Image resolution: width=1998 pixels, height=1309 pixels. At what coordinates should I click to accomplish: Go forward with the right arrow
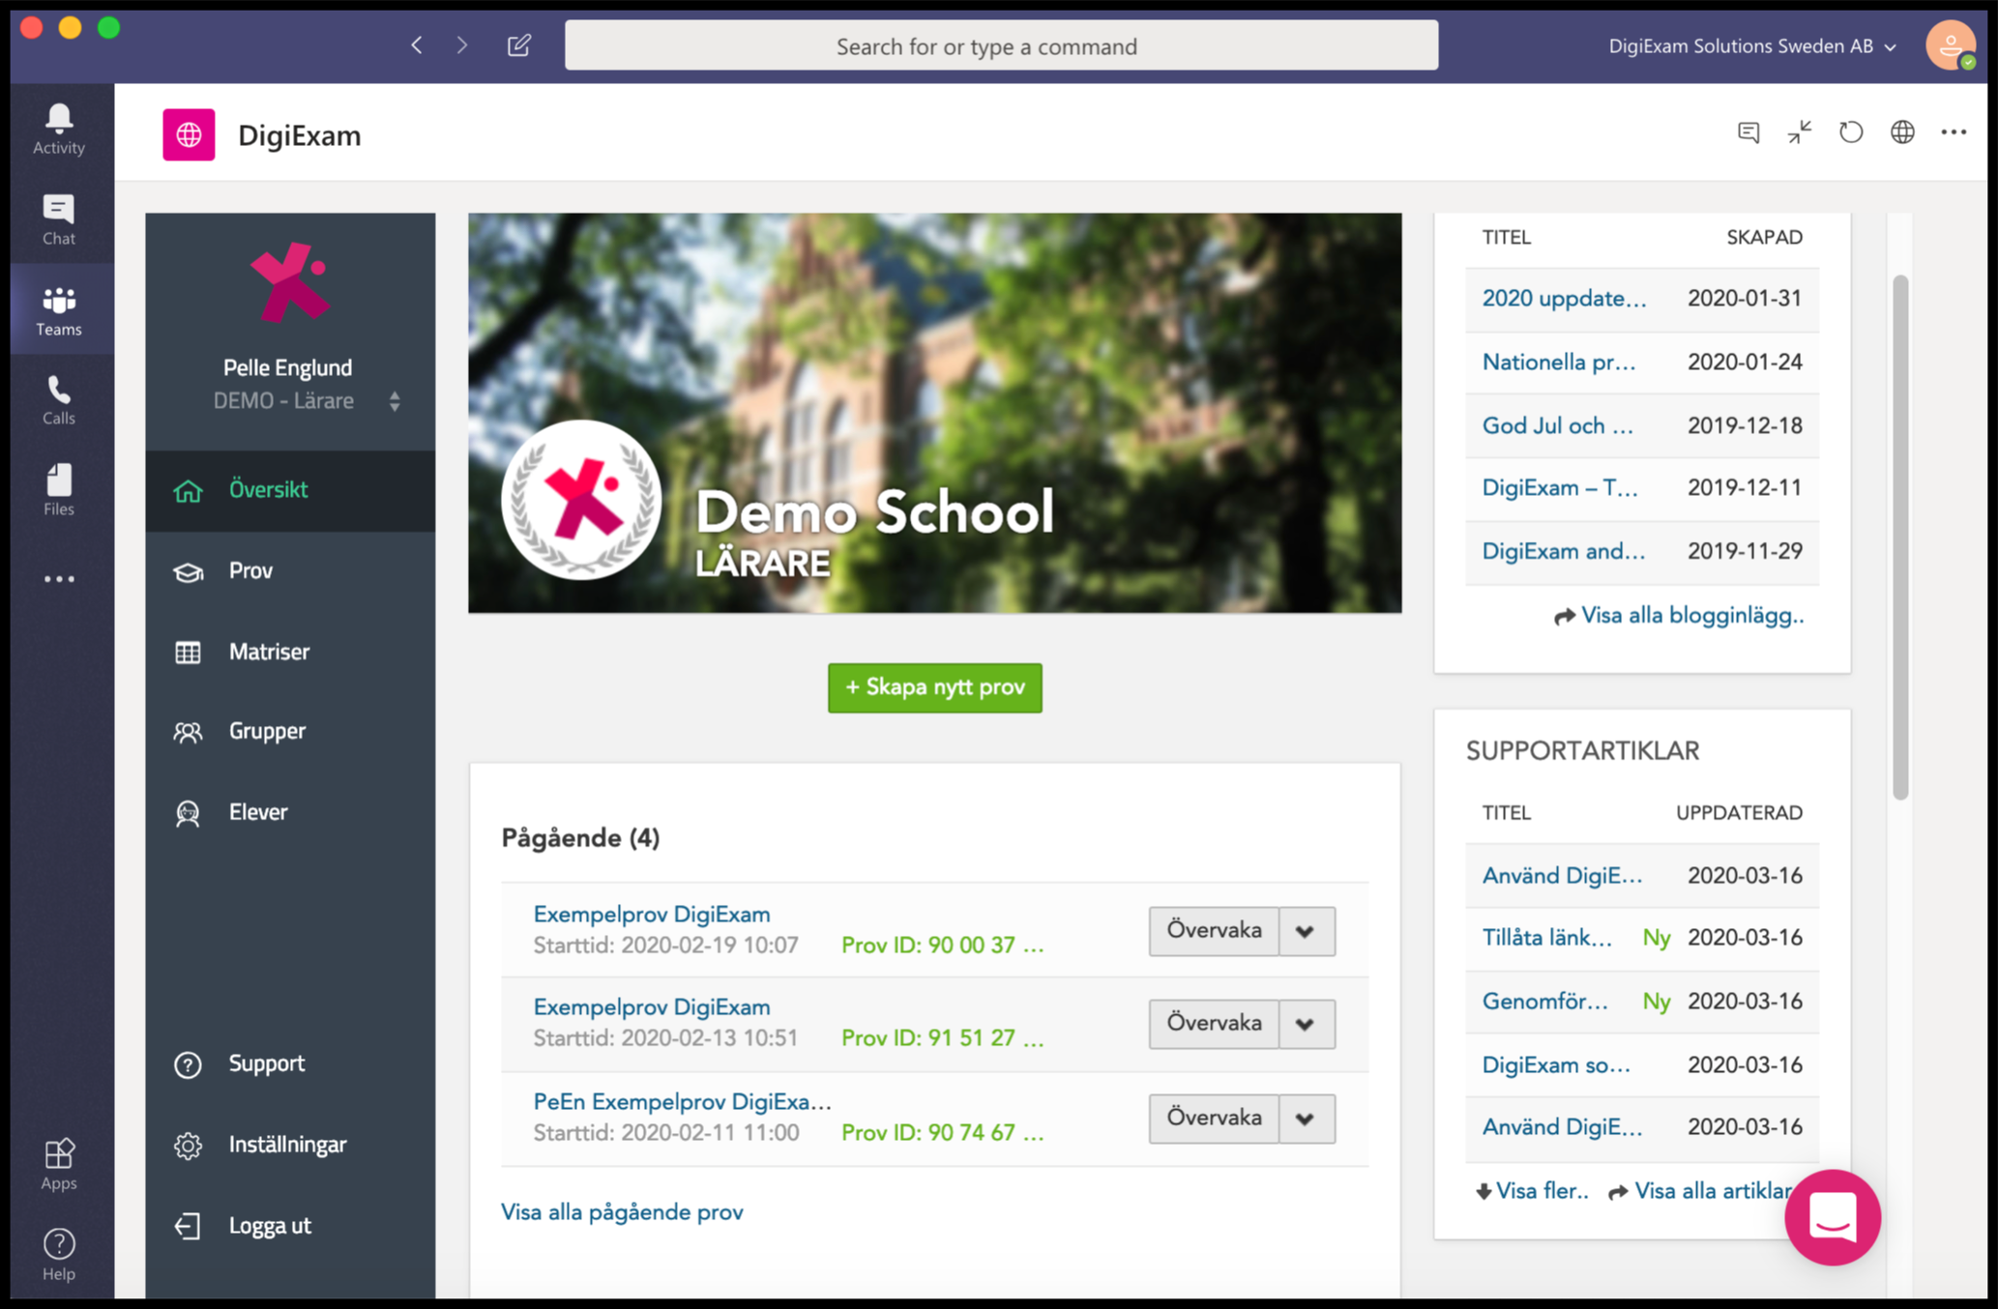point(462,44)
